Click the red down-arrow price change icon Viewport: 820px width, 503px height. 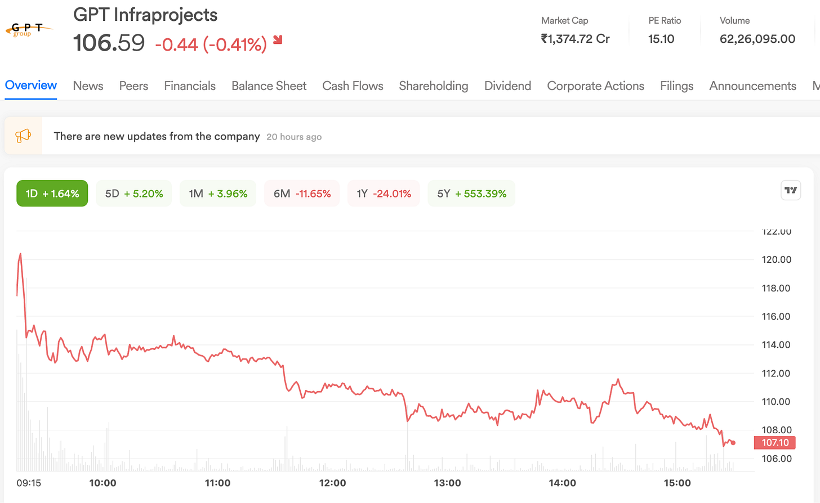pos(278,39)
